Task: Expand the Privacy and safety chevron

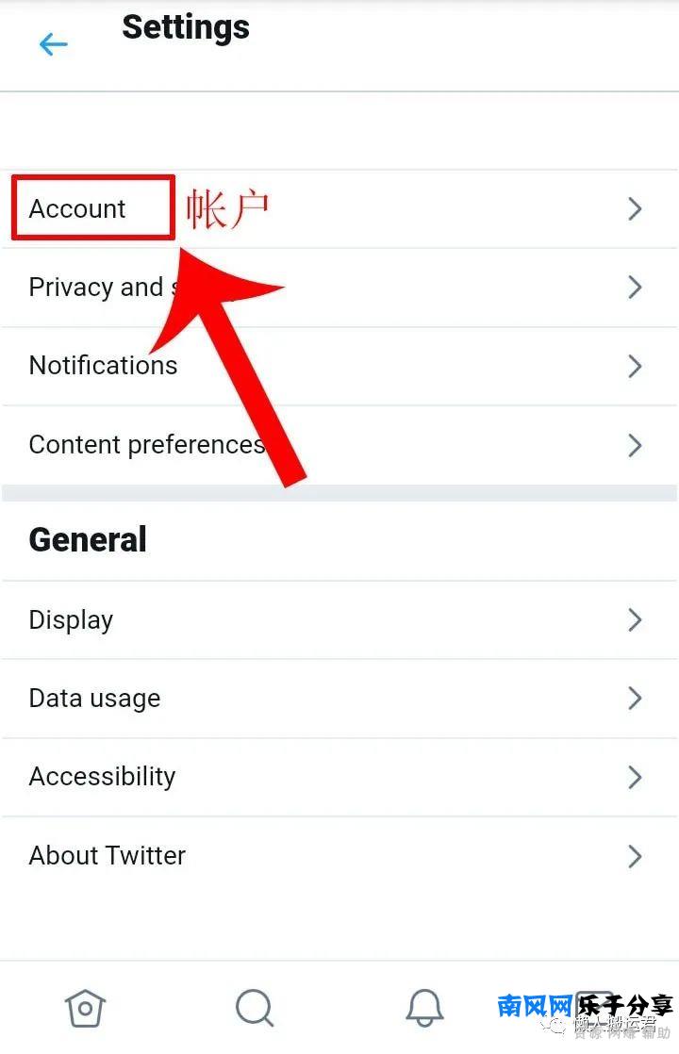Action: coord(635,288)
